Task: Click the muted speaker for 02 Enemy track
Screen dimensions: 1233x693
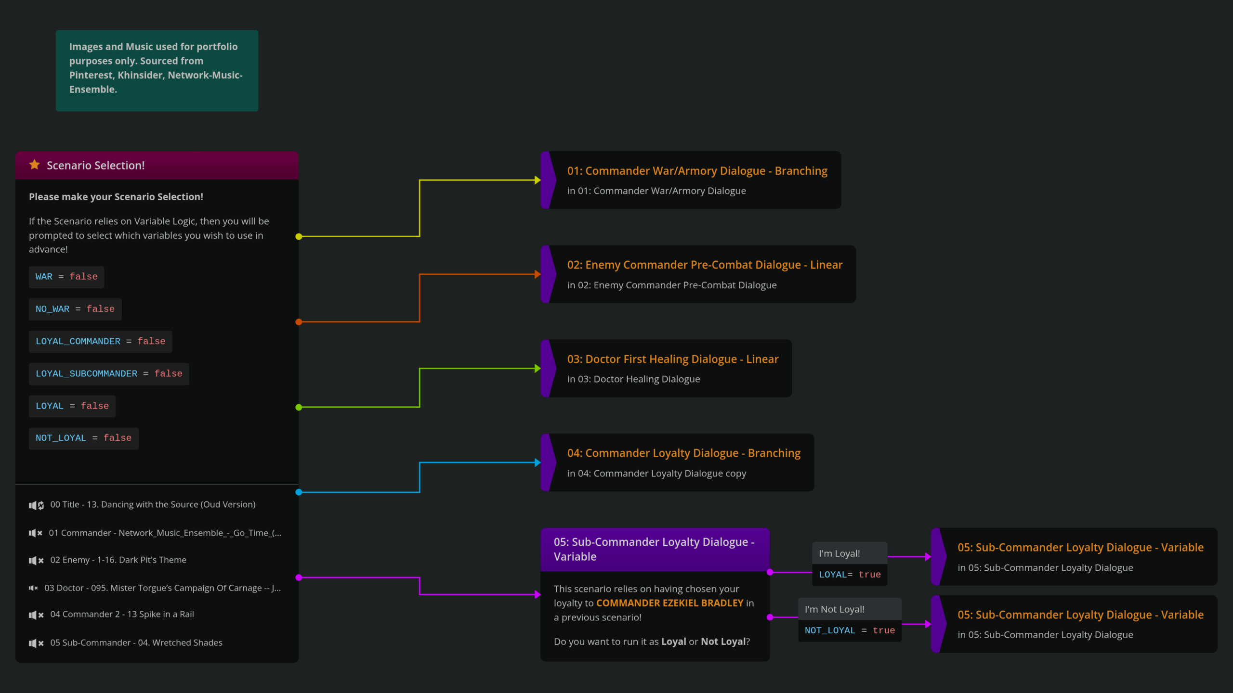Action: pyautogui.click(x=36, y=560)
